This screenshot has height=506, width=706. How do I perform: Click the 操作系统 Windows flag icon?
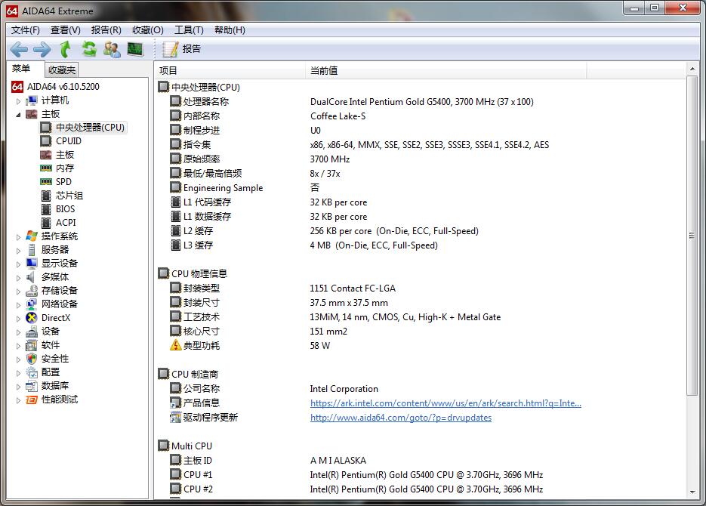coord(32,236)
